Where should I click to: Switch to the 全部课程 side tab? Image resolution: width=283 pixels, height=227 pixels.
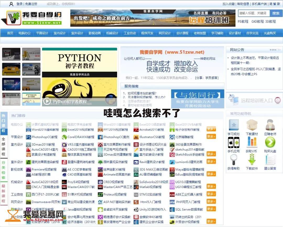tap(4, 146)
